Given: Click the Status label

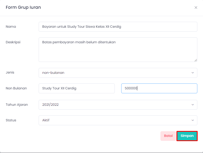Looking at the screenshot, I should 11,120.
